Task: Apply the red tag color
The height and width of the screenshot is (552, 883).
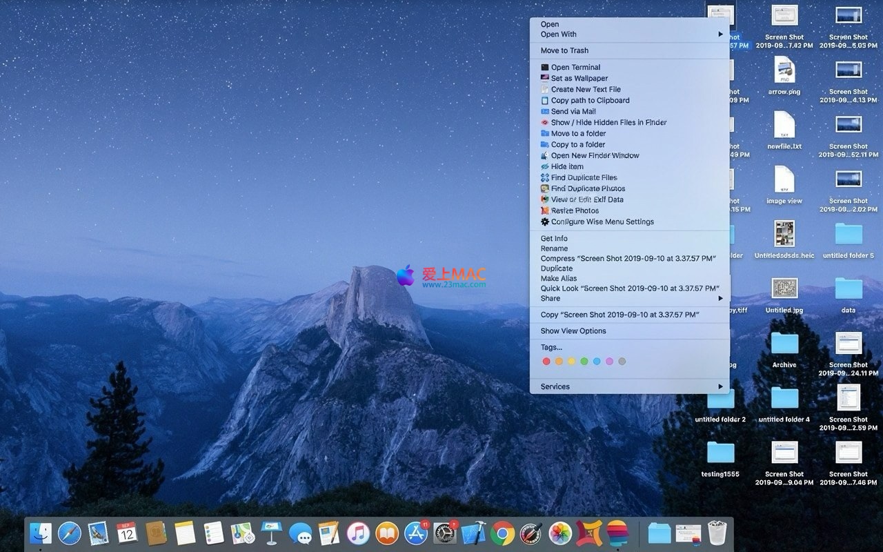Action: (546, 362)
